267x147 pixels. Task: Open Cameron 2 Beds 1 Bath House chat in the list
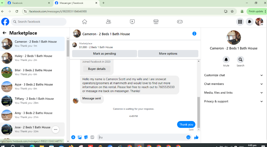pos(32,44)
